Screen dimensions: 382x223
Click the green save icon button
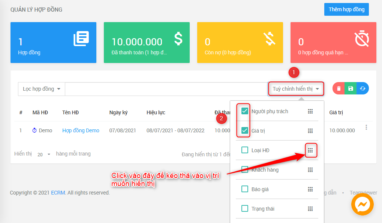click(351, 88)
